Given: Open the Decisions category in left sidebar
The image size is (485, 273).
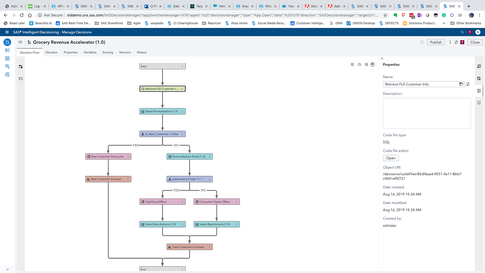Looking at the screenshot, I should 7,42.
